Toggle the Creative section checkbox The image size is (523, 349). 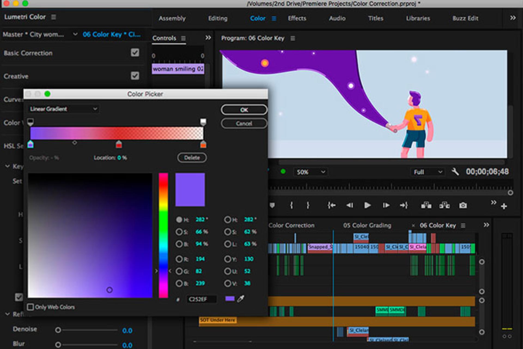(135, 75)
